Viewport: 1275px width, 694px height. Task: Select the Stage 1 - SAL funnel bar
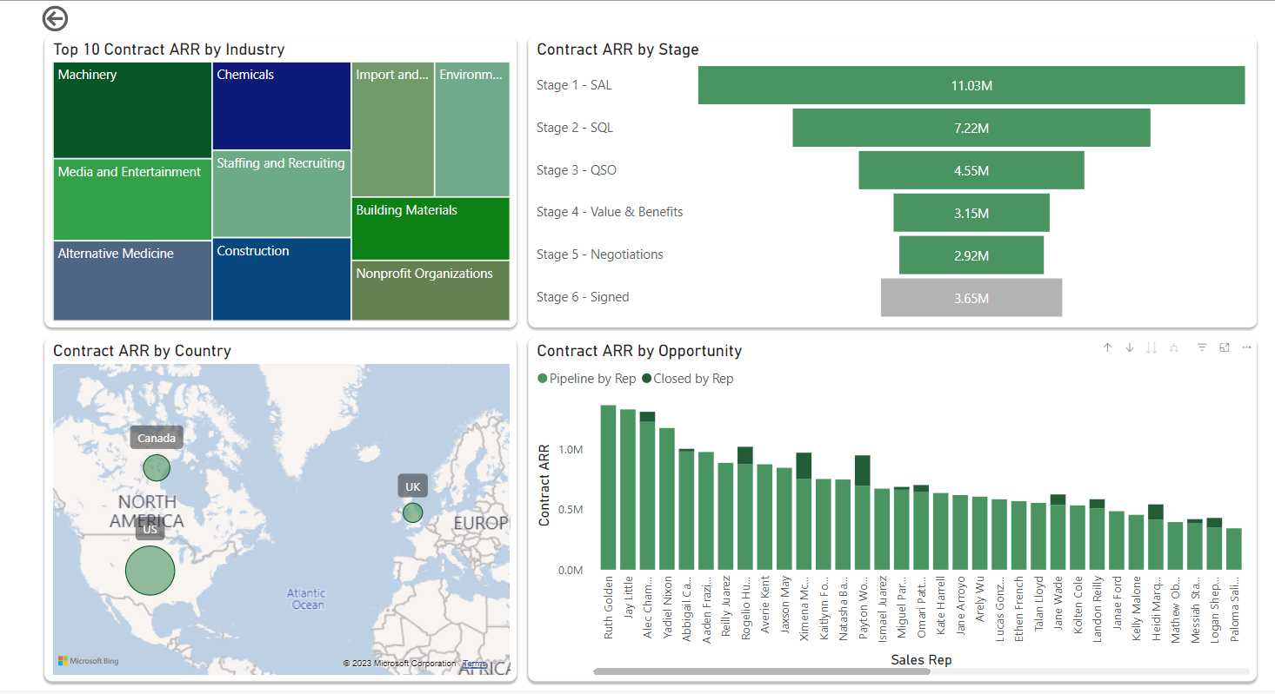[971, 85]
